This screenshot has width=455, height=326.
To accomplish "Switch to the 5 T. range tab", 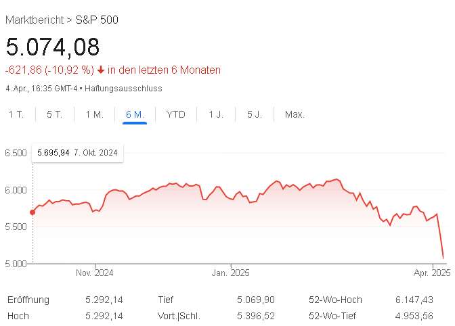I will tap(55, 114).
